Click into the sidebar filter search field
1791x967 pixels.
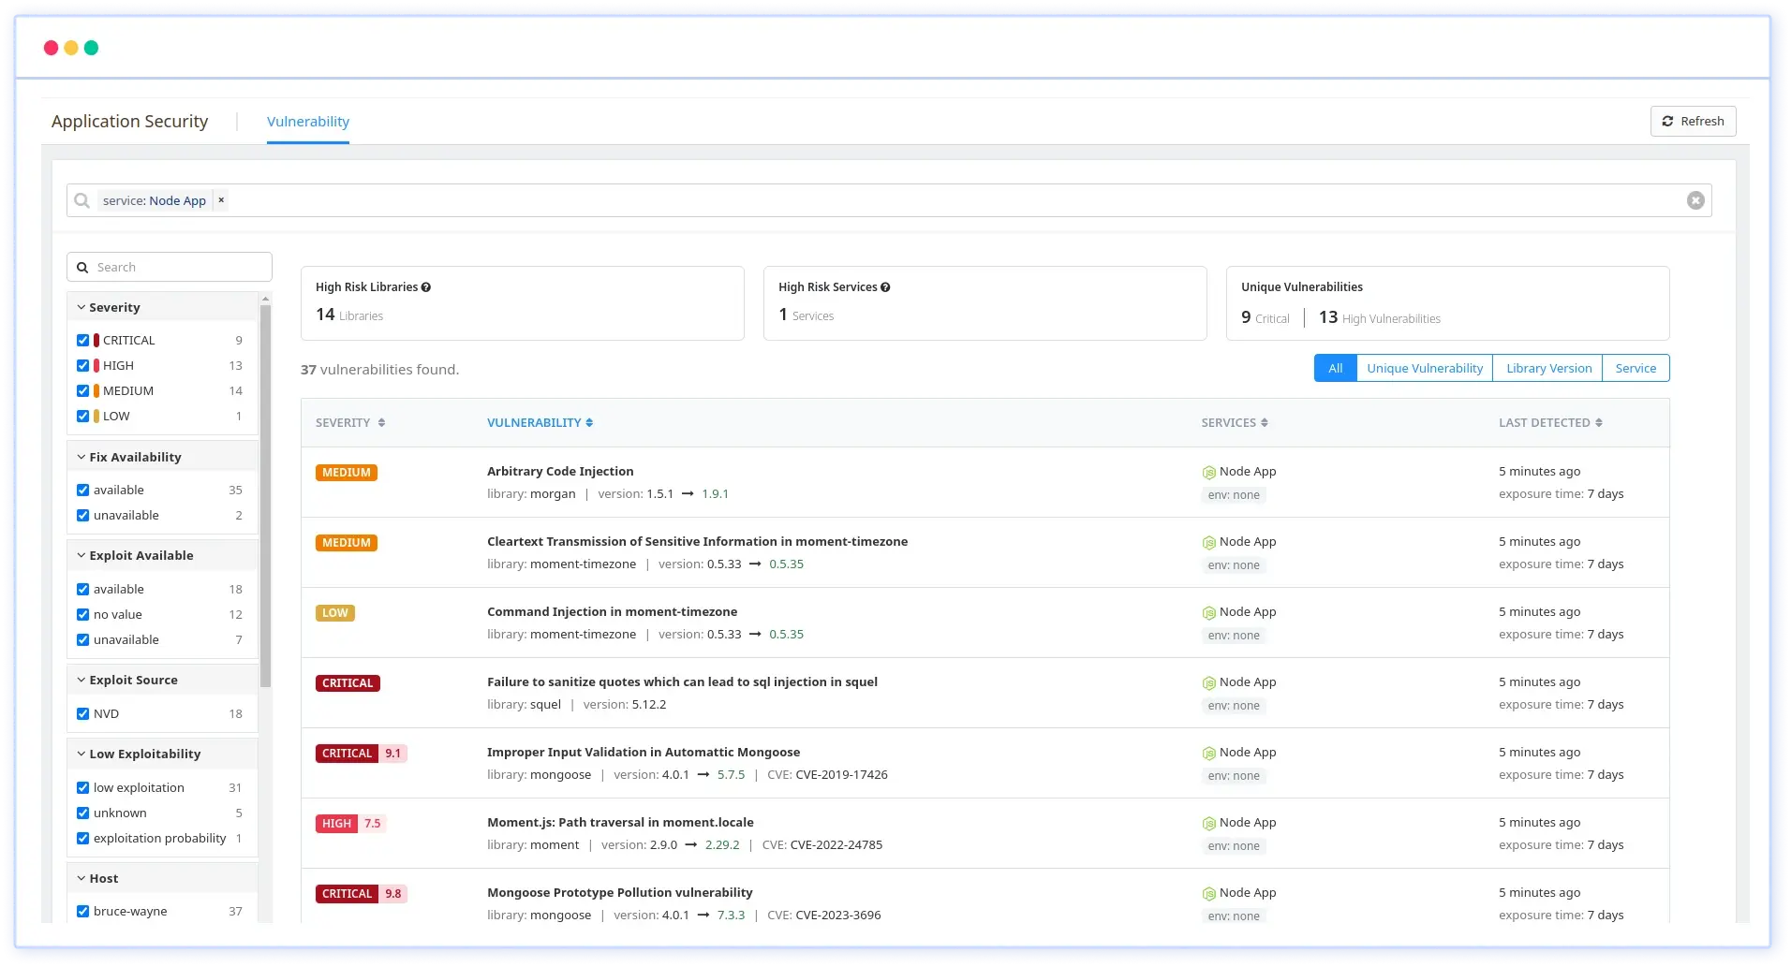(x=169, y=267)
